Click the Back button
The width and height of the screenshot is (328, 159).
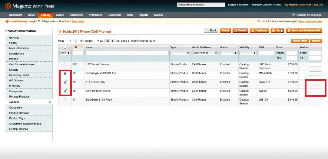[x=211, y=31]
